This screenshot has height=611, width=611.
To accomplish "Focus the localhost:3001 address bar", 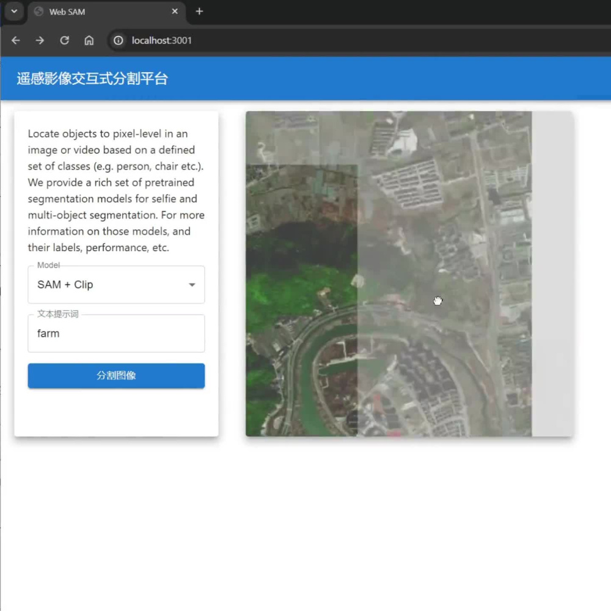I will (359, 40).
